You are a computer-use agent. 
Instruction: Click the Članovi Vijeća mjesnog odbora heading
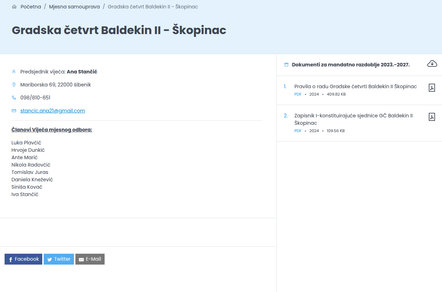click(x=52, y=130)
